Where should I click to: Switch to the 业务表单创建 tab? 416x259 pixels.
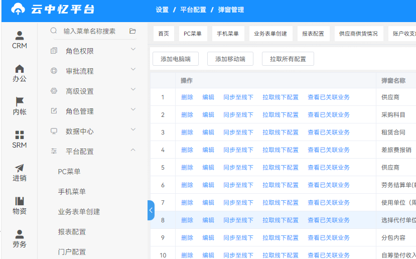tap(270, 34)
